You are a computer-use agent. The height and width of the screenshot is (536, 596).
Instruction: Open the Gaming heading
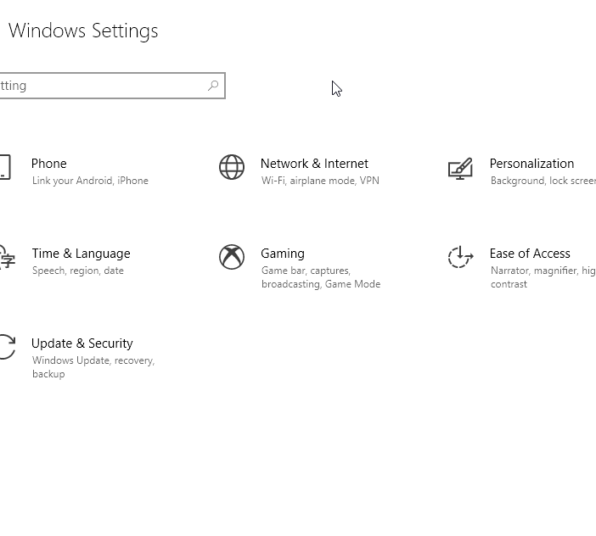click(x=282, y=254)
